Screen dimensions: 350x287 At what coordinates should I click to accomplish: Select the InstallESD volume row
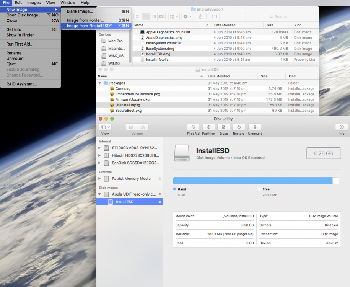(130, 202)
